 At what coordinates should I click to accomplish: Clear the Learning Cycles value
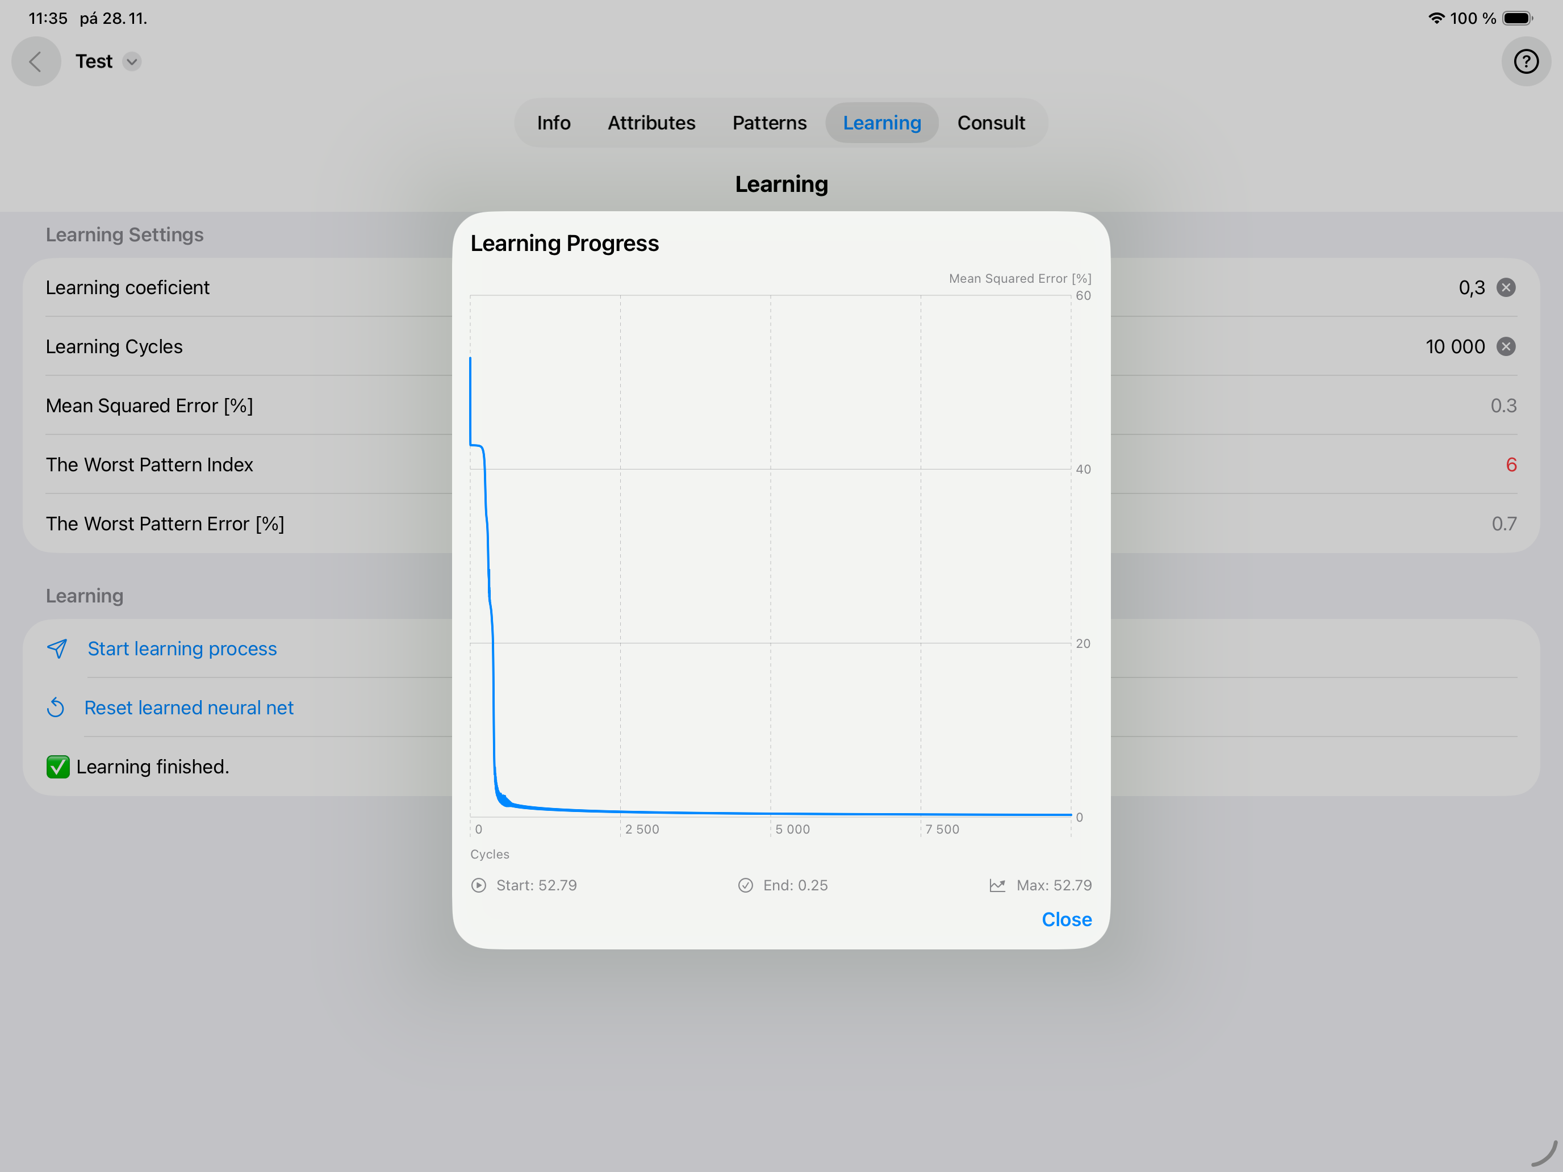tap(1506, 347)
